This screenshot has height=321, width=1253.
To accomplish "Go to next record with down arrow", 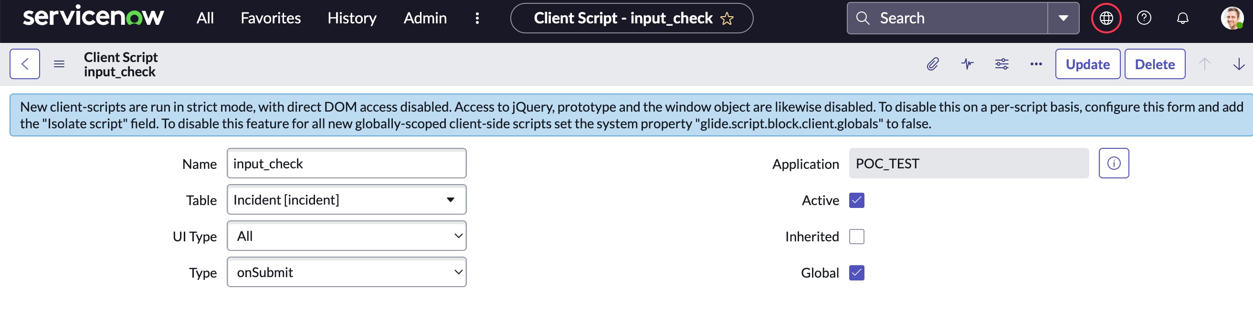I will click(1238, 64).
